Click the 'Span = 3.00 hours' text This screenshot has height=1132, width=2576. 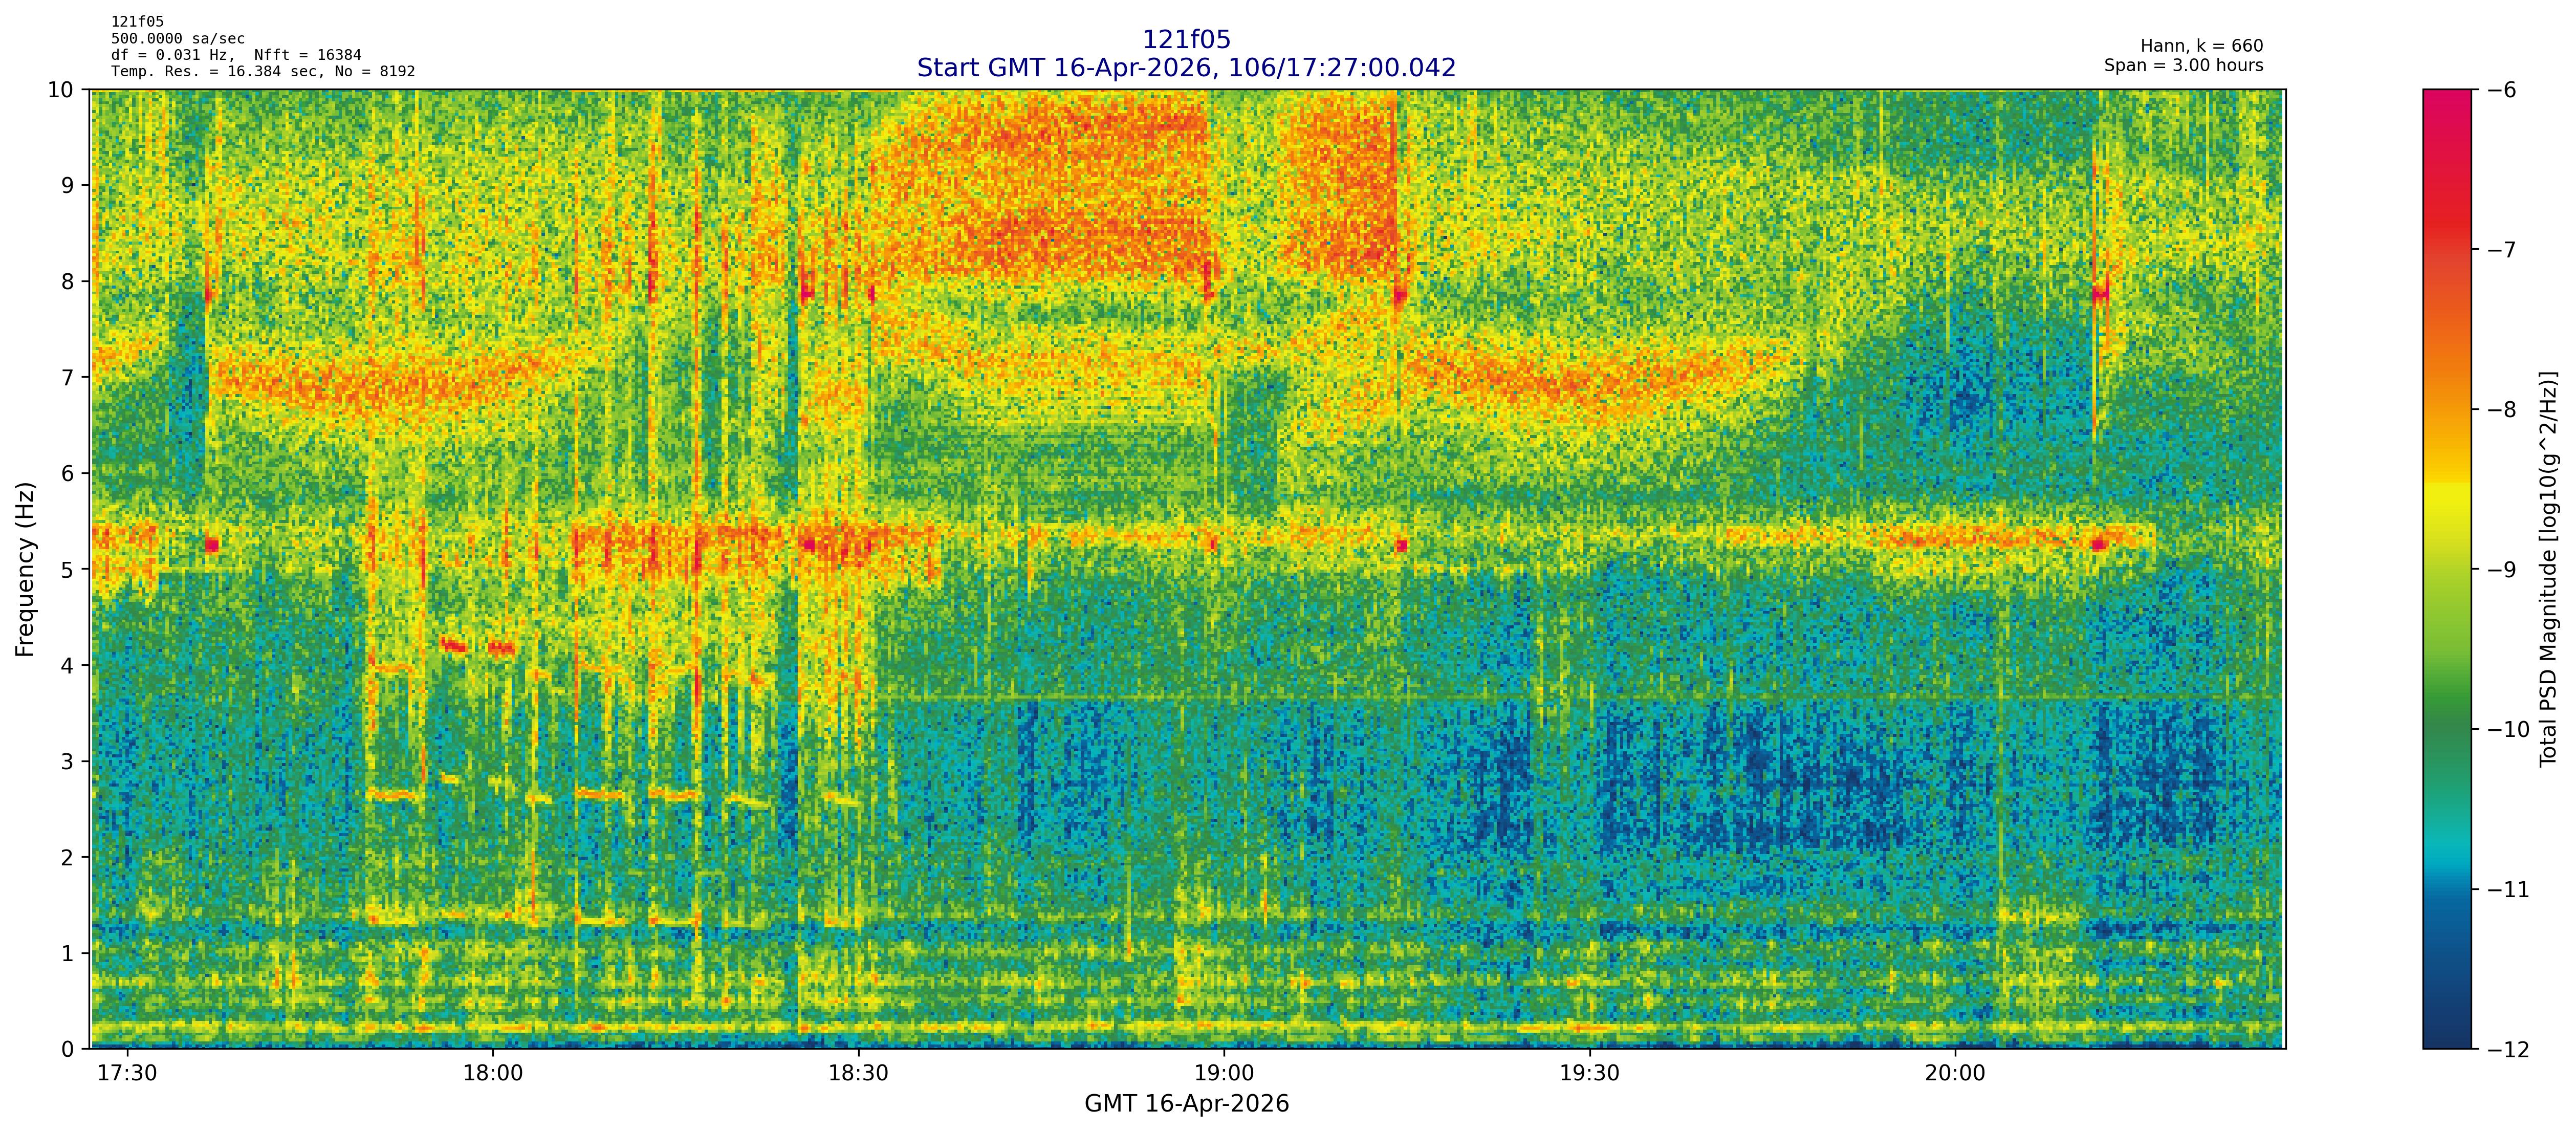point(2183,65)
